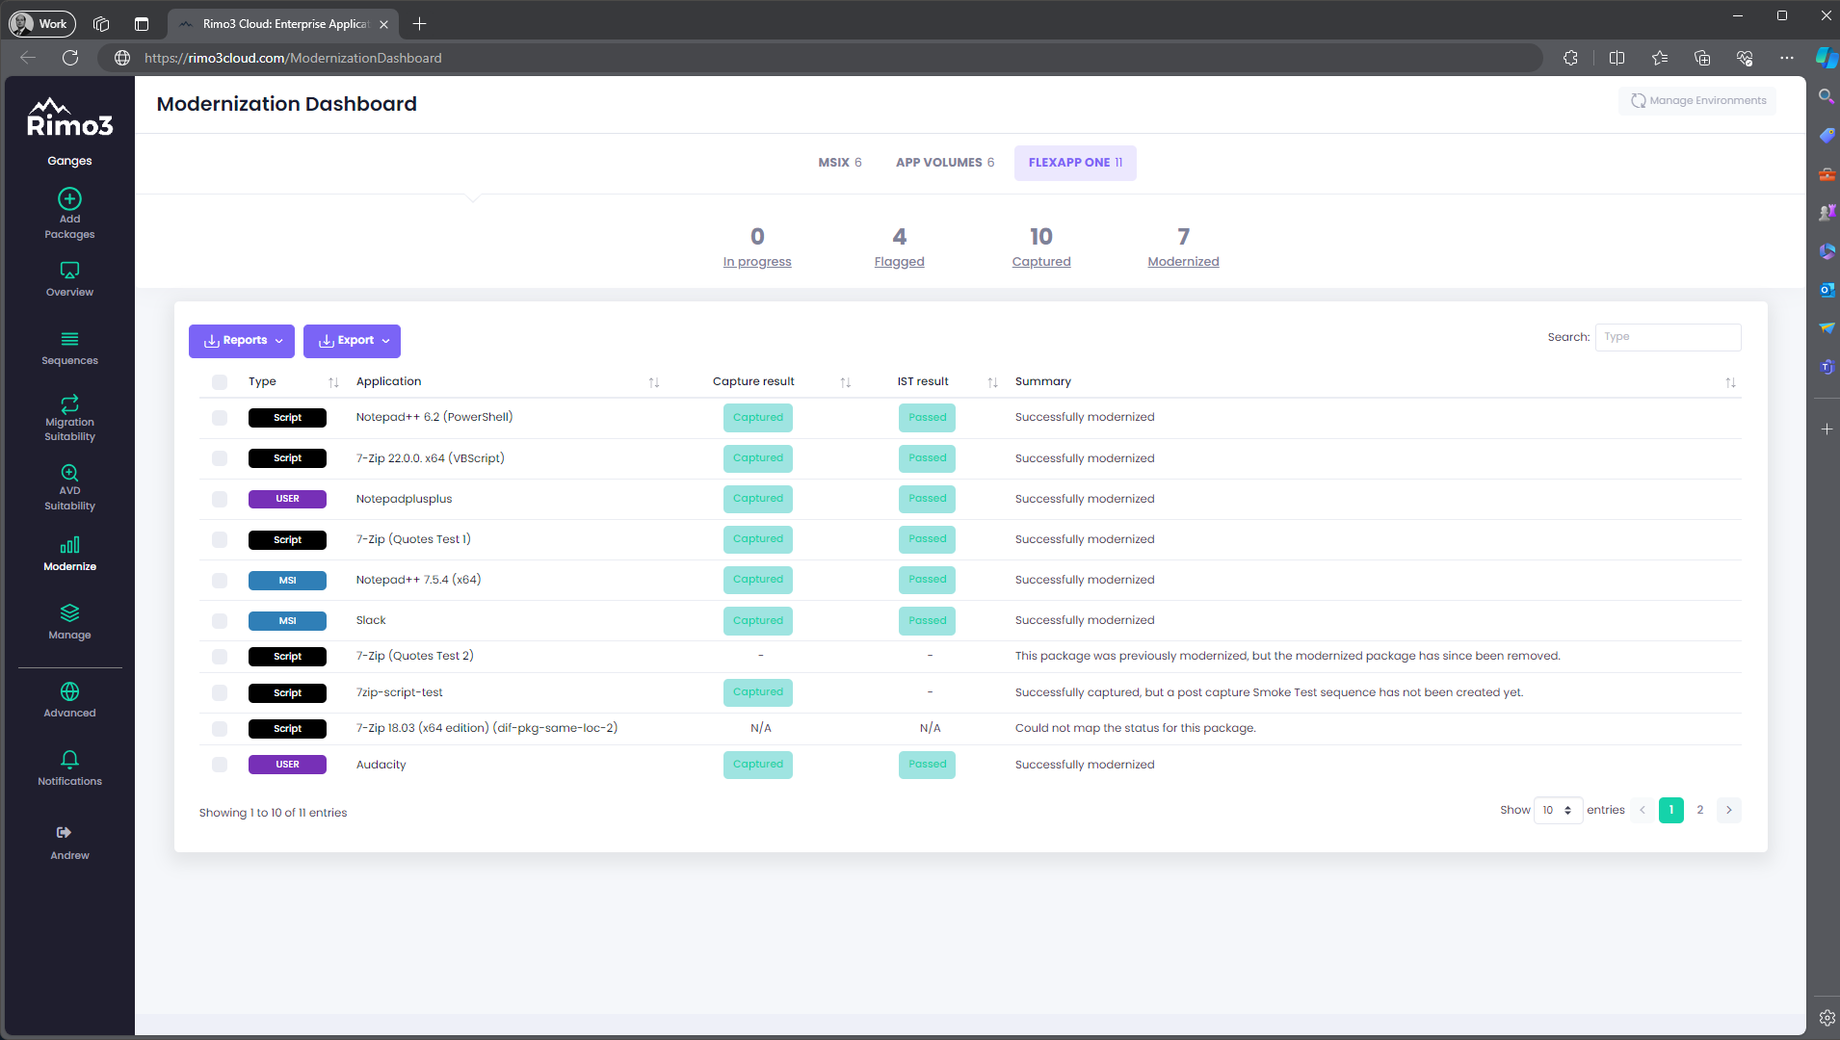
Task: Open the Advanced globe icon
Action: (x=69, y=691)
